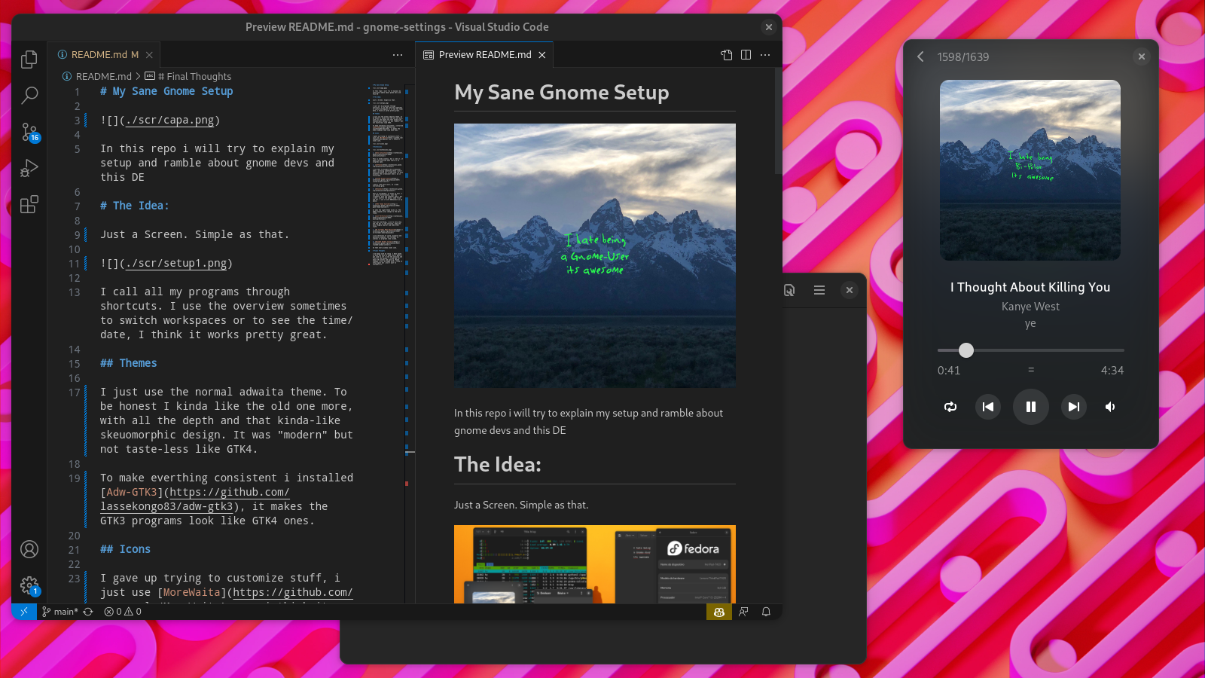This screenshot has width=1205, height=678.
Task: Click the Show Source icon in preview toolbar
Action: pyautogui.click(x=726, y=55)
